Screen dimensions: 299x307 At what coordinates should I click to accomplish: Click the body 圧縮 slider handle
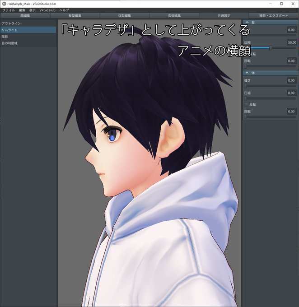[246, 98]
